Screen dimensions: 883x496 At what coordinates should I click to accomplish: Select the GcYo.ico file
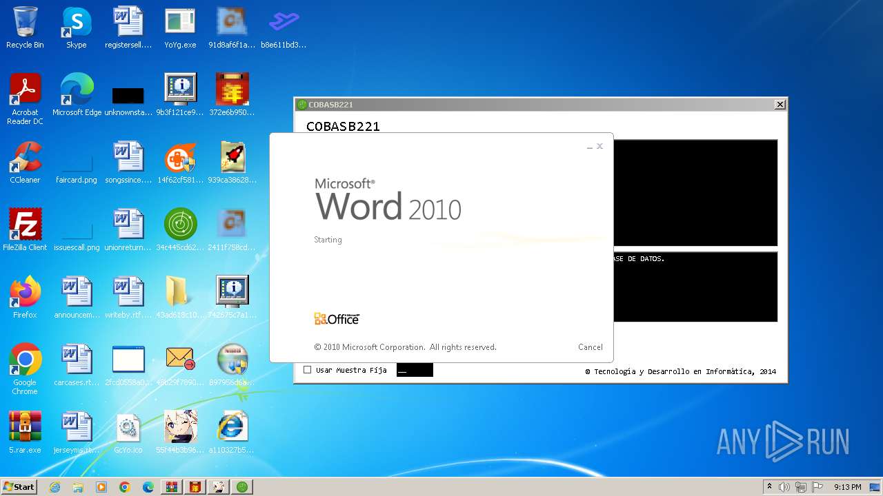point(128,433)
